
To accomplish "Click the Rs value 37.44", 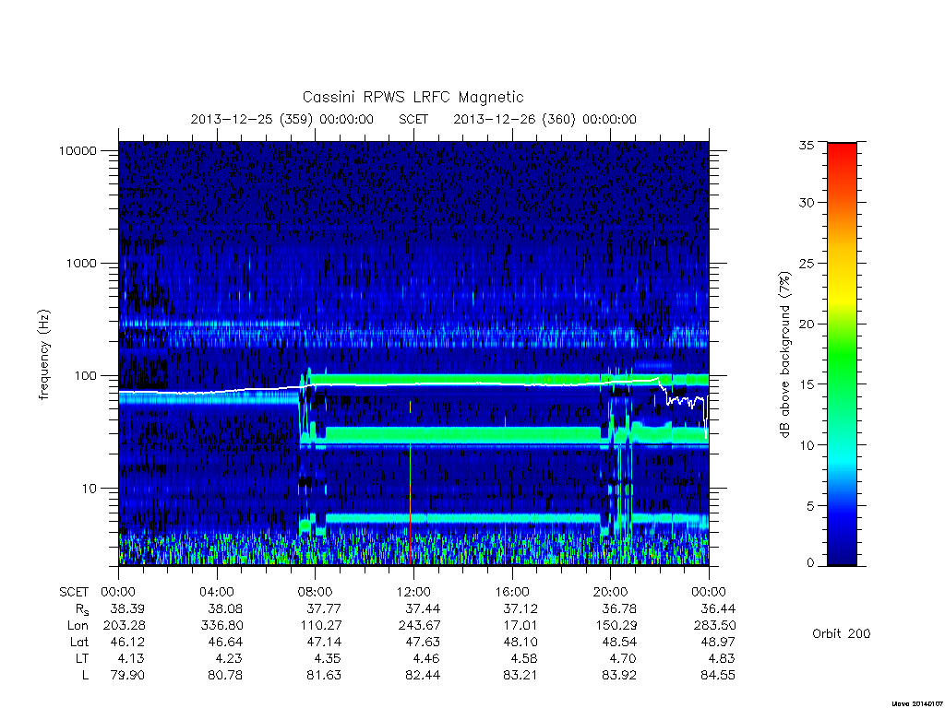I will click(423, 608).
